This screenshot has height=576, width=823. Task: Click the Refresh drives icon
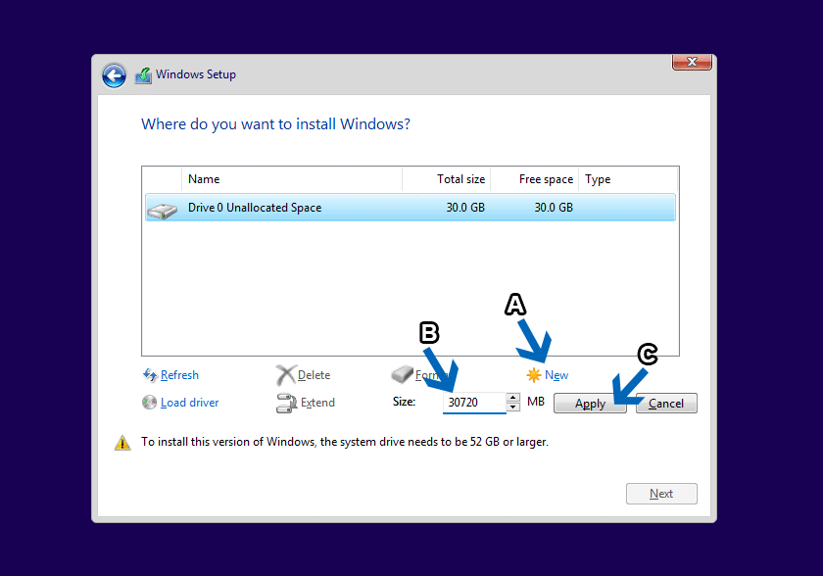click(151, 375)
